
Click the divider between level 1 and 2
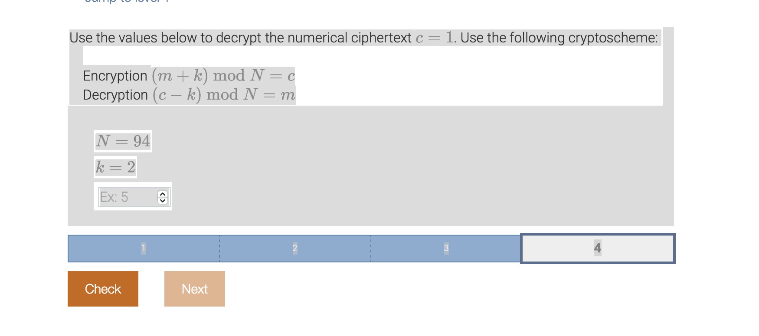(219, 248)
